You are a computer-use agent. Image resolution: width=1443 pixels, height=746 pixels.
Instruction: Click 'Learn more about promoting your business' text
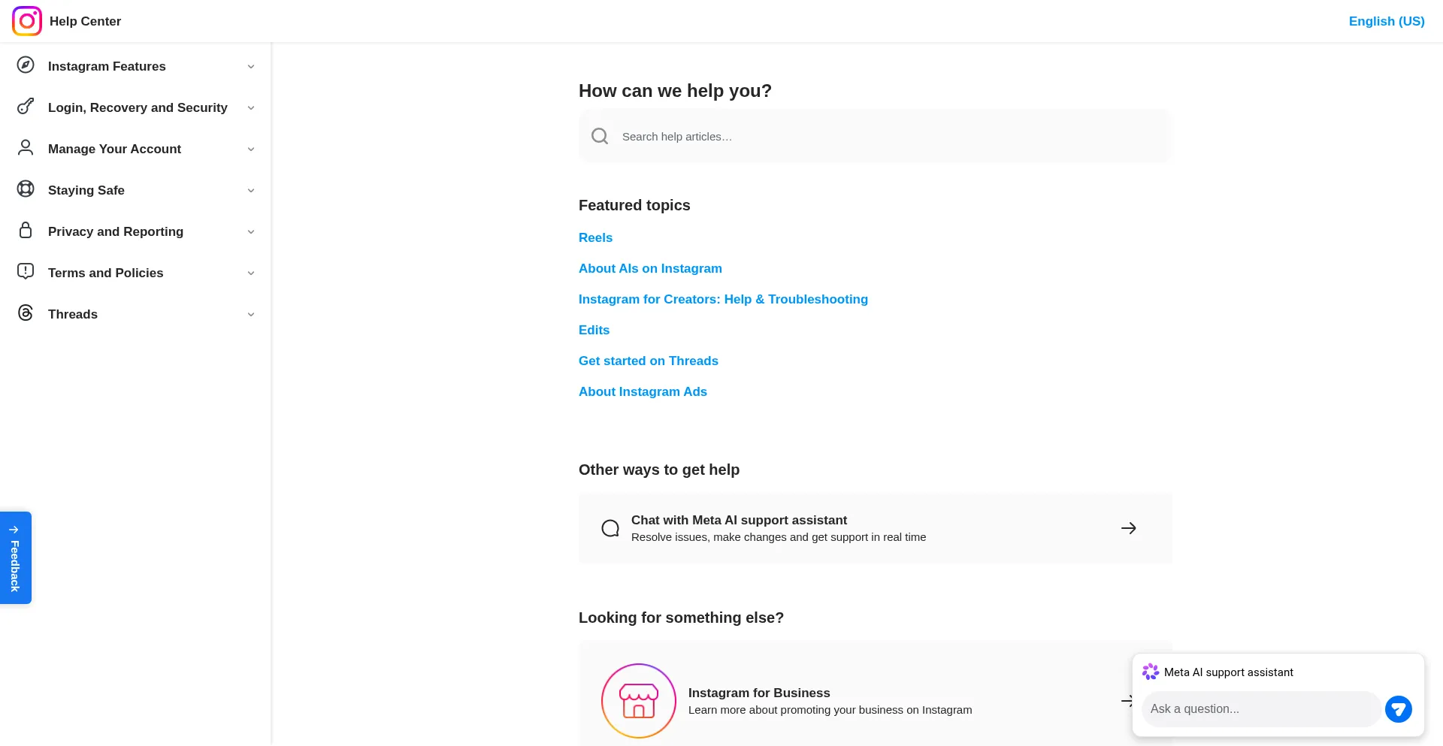point(830,710)
